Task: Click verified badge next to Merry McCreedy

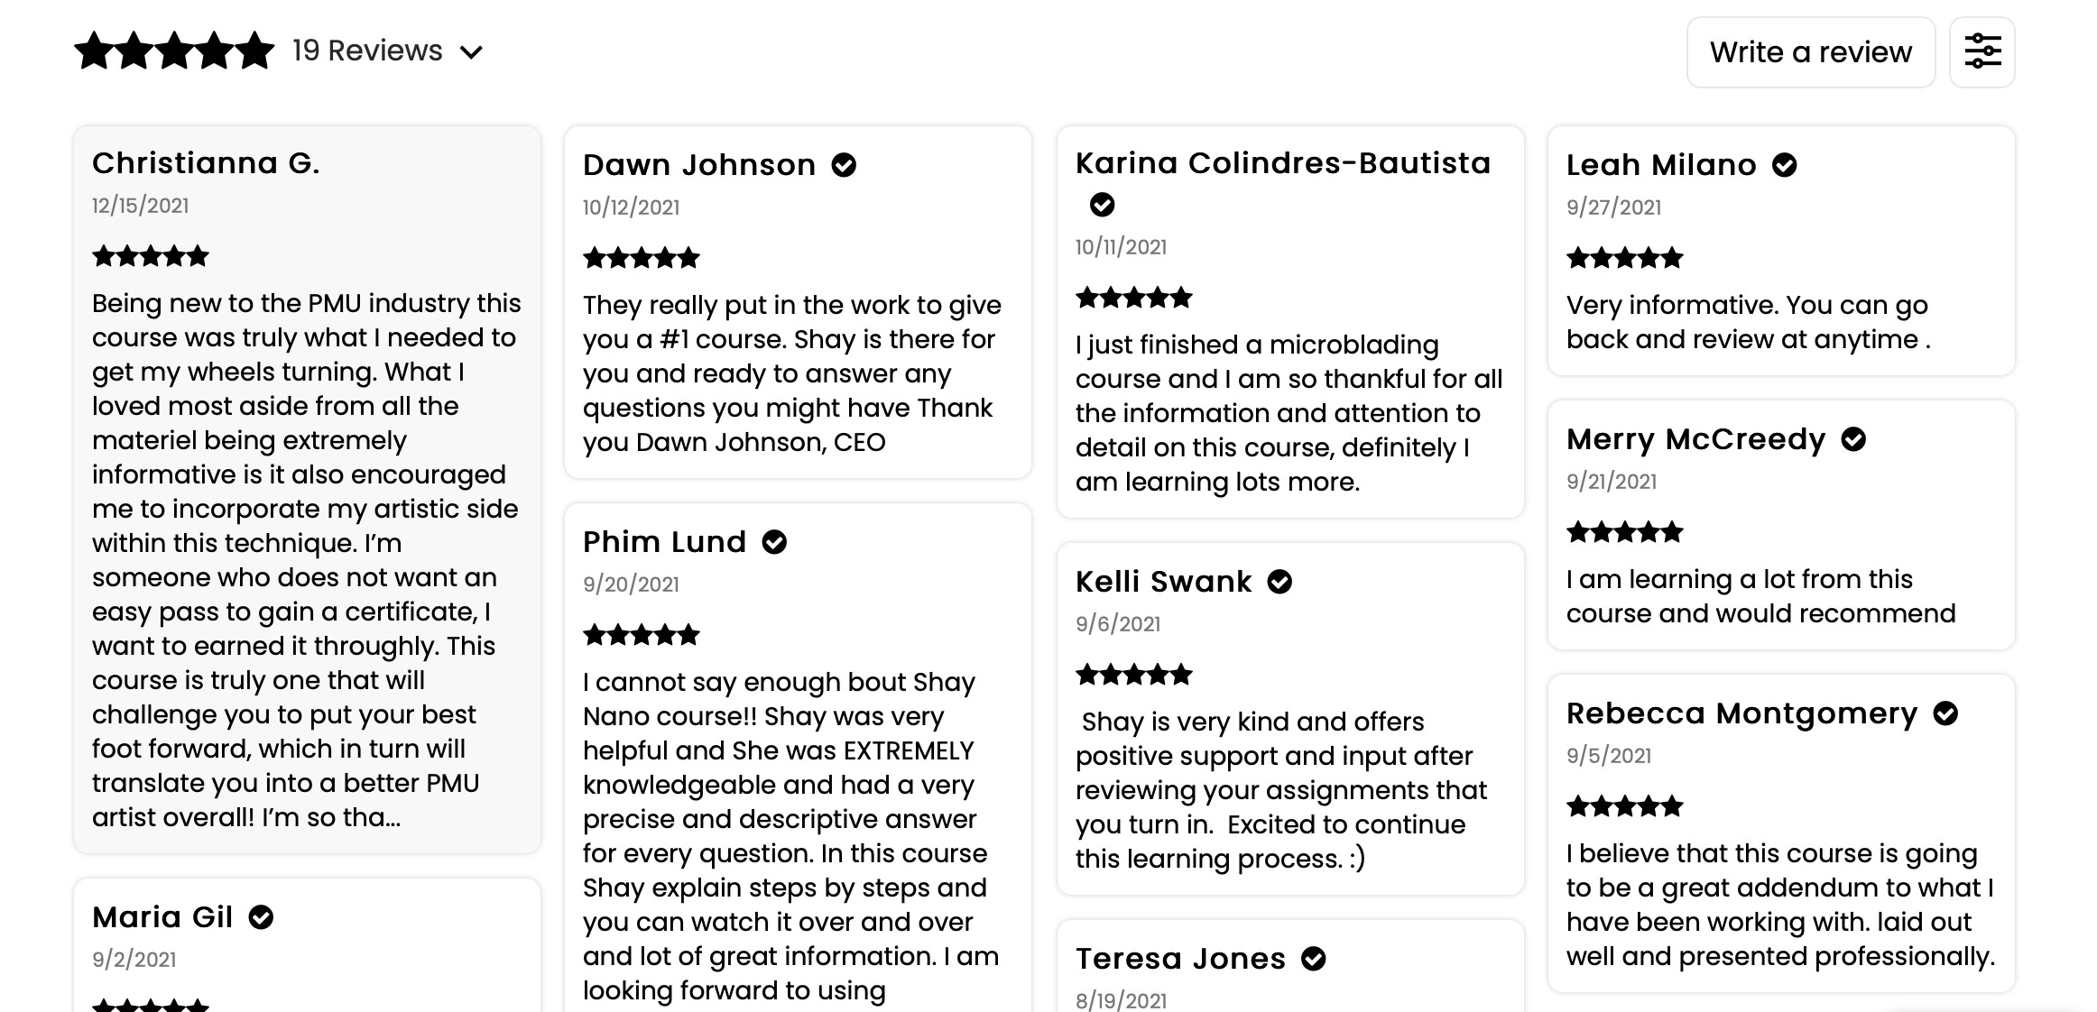Action: tap(1853, 439)
